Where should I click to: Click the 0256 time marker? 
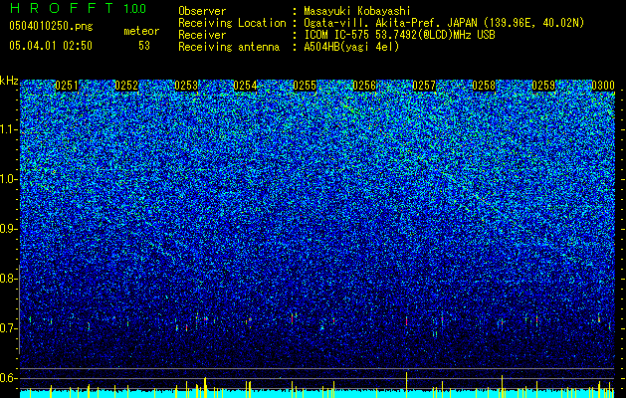[364, 86]
